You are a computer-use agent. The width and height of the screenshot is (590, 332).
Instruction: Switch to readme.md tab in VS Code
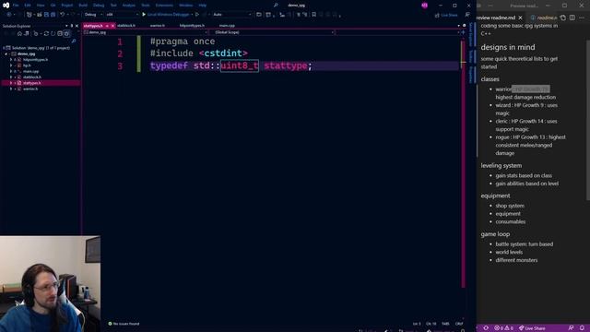point(544,18)
